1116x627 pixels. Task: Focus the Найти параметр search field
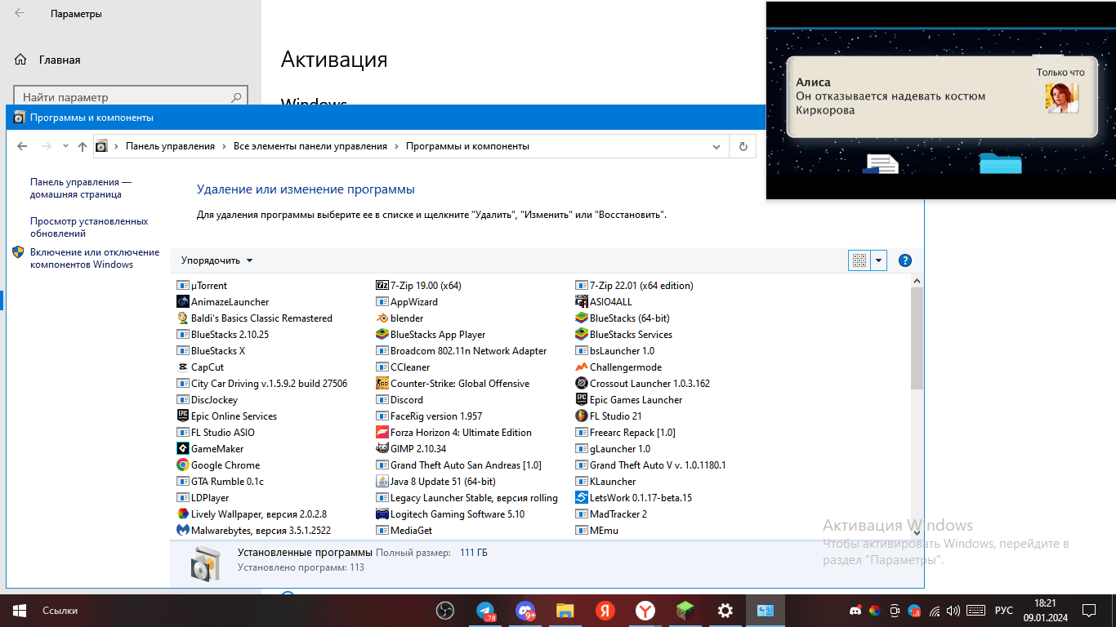coord(131,97)
